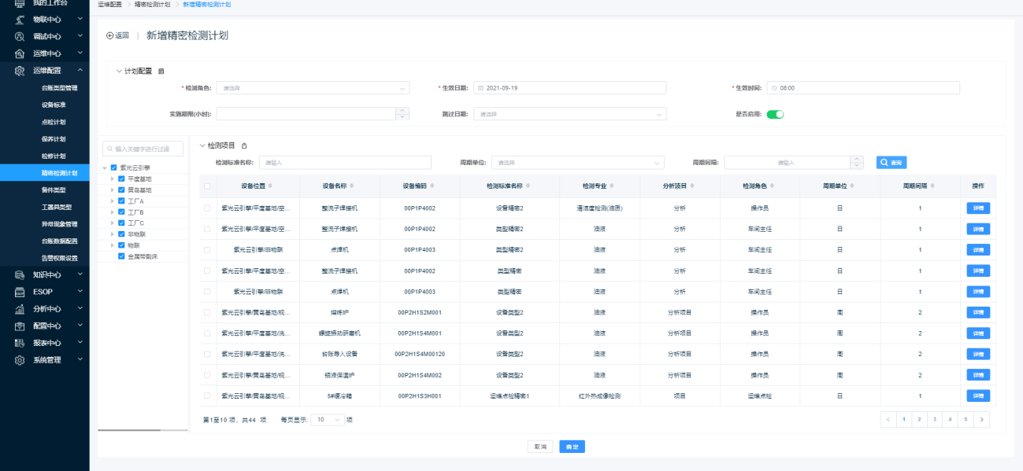Go to page 3 in pagination
The image size is (1023, 471).
(x=934, y=420)
